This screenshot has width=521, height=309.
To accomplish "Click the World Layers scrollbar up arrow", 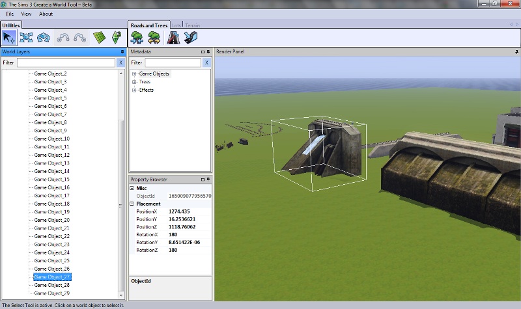I will (121, 73).
